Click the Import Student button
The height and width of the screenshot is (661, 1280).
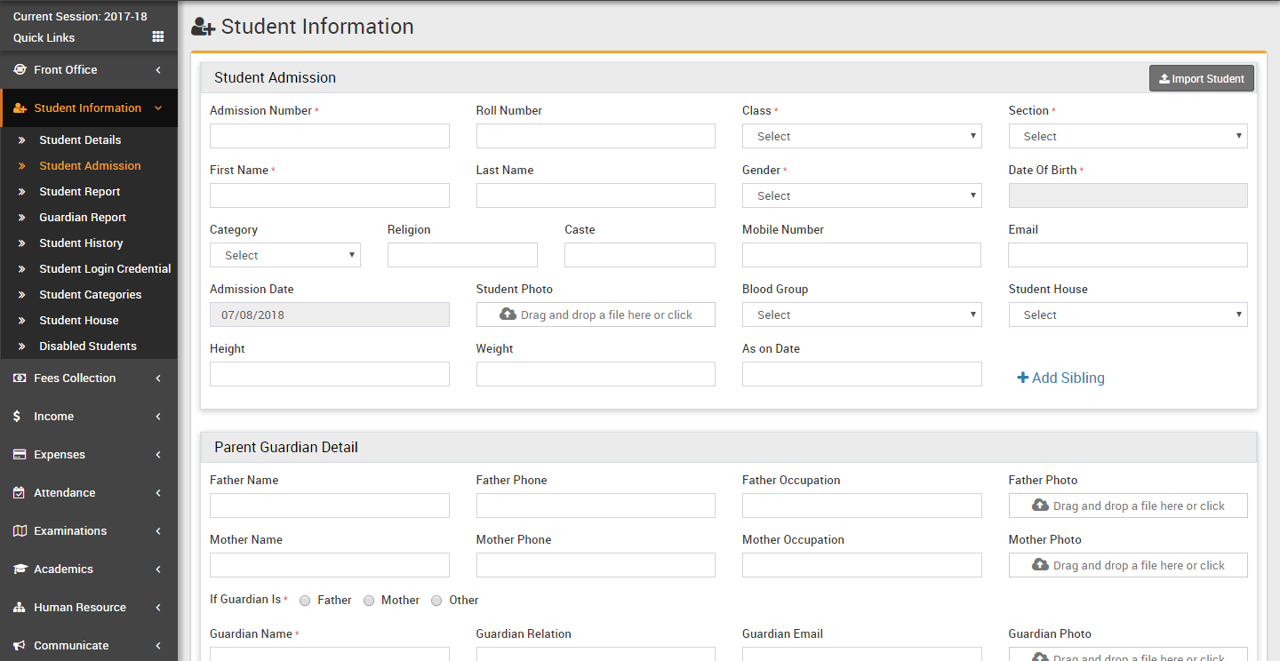click(x=1201, y=78)
